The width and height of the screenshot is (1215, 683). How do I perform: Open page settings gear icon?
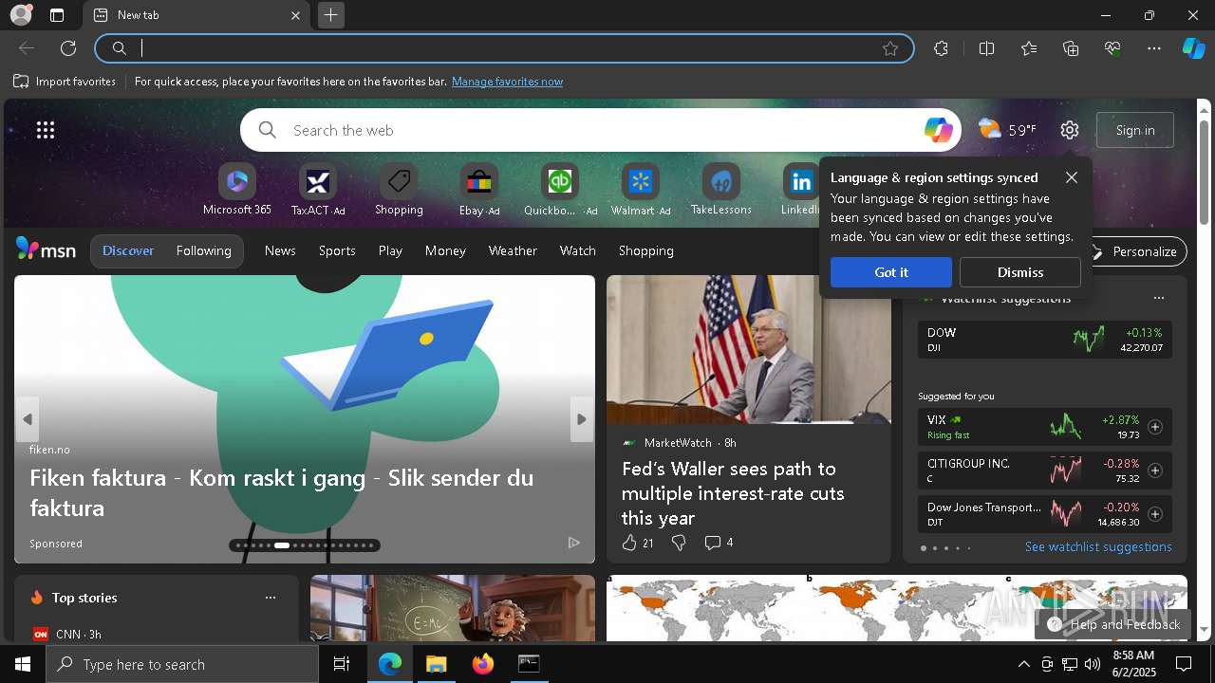(1070, 130)
